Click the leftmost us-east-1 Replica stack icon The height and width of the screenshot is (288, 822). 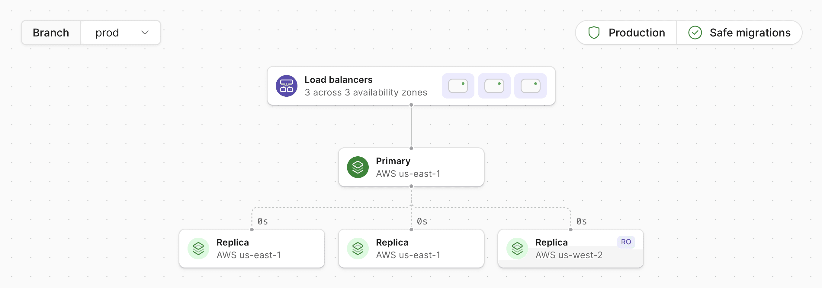coord(198,249)
